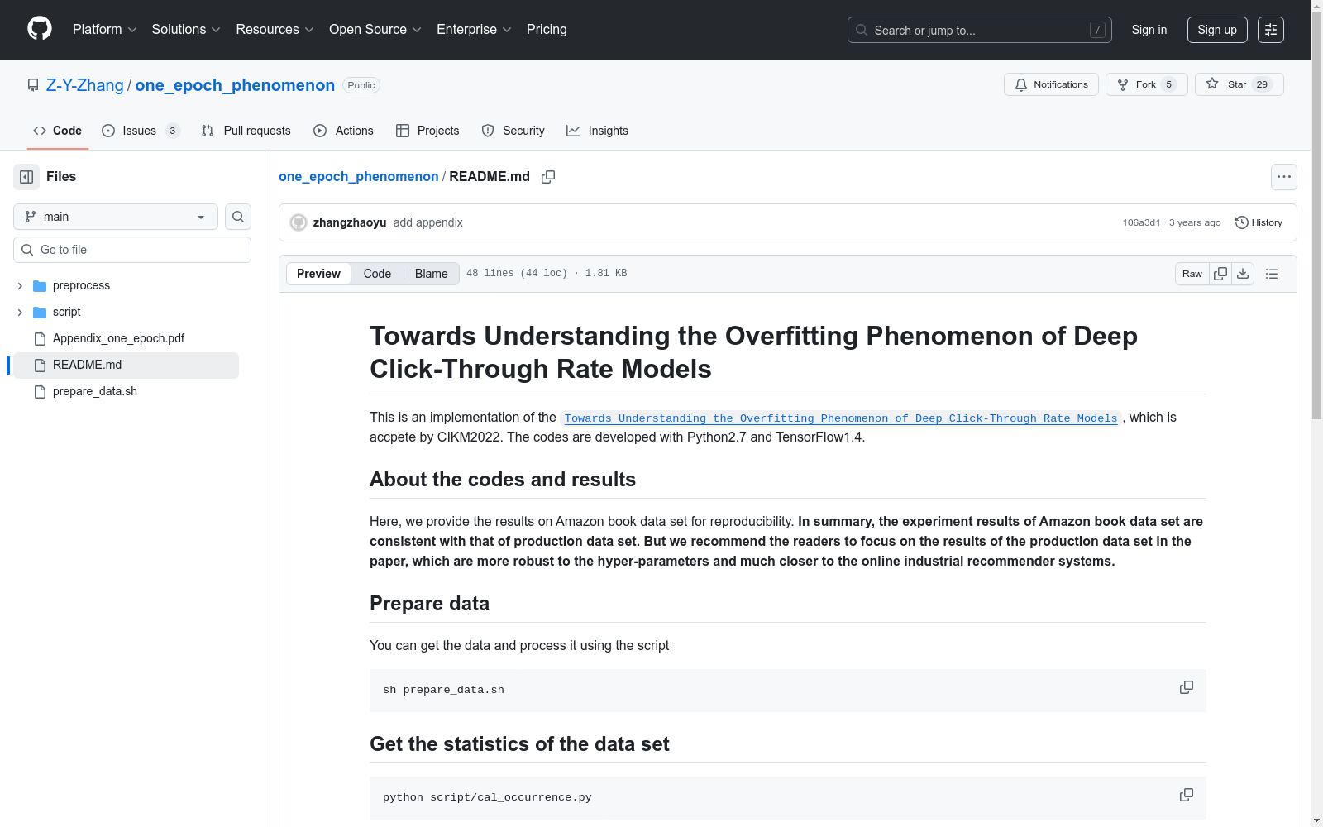Open the README outline list icon
The image size is (1323, 827).
(x=1272, y=274)
